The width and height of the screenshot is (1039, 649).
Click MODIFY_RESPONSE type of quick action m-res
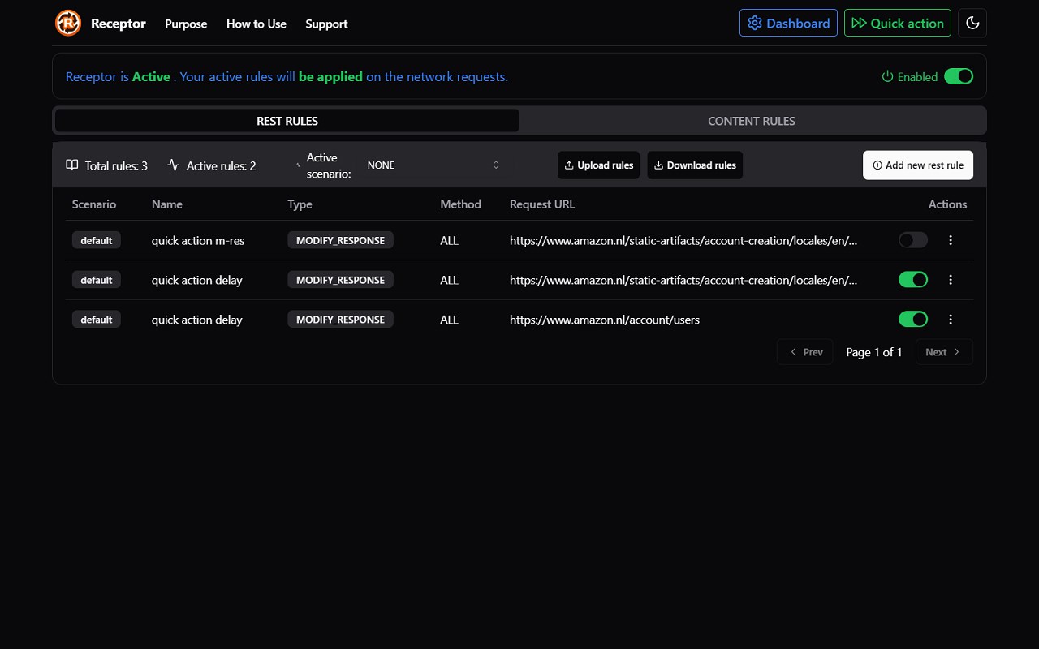point(340,240)
